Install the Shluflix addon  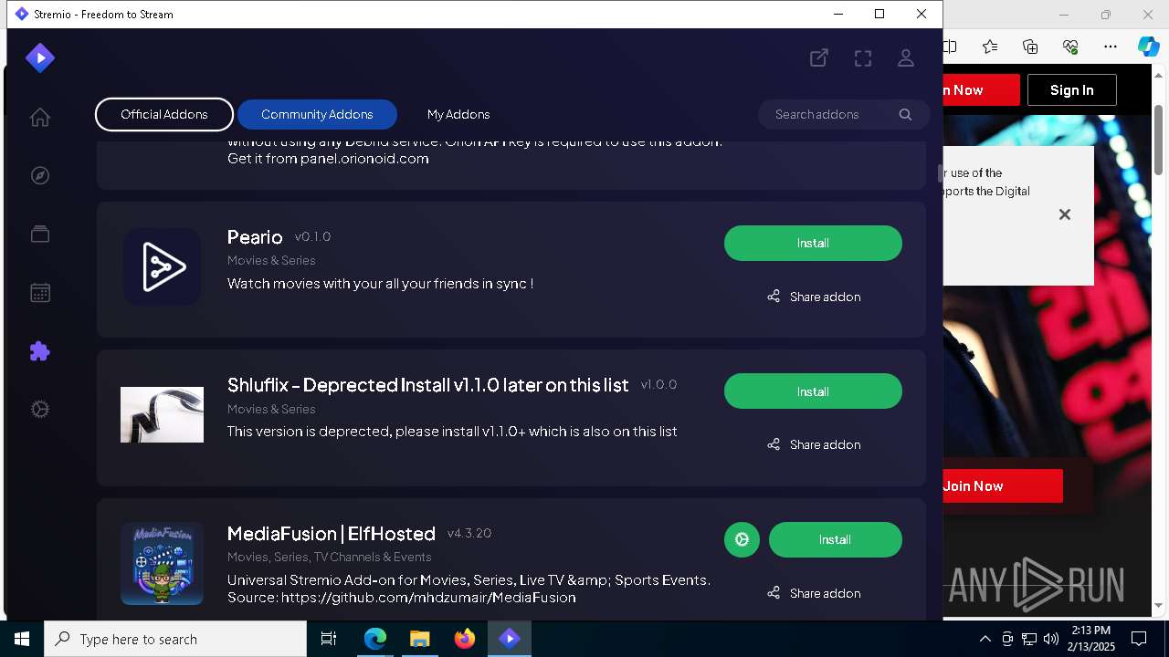click(x=813, y=391)
